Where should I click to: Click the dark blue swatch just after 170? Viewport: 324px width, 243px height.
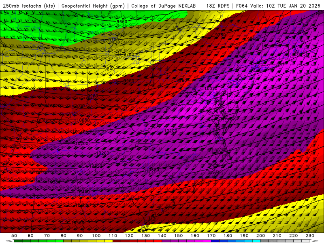pos(215,241)
